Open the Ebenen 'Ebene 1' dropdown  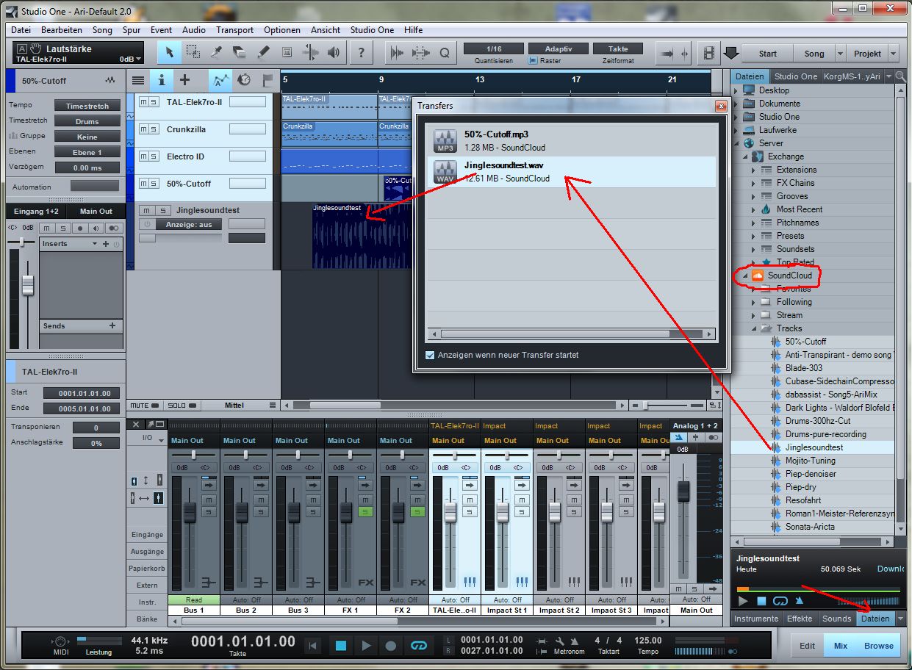(87, 152)
